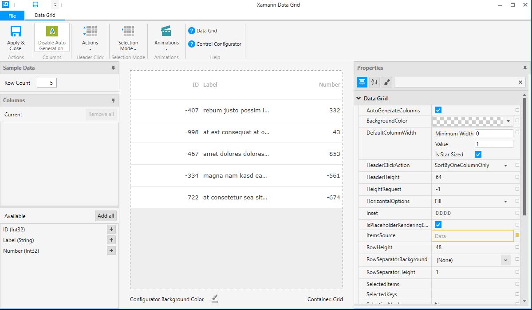Click the Apply & Close ribbon icon
Image resolution: width=532 pixels, height=310 pixels.
16,32
